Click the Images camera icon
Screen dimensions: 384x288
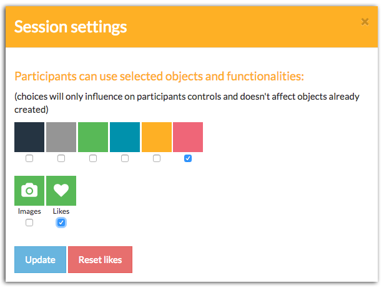tap(29, 191)
